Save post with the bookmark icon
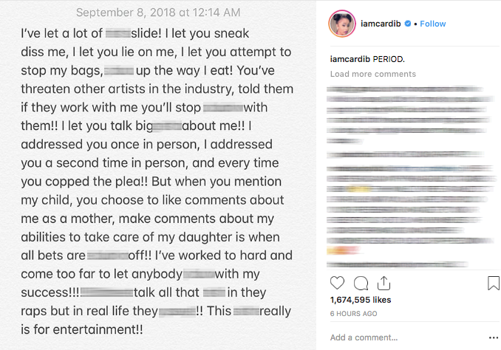 [x=493, y=284]
